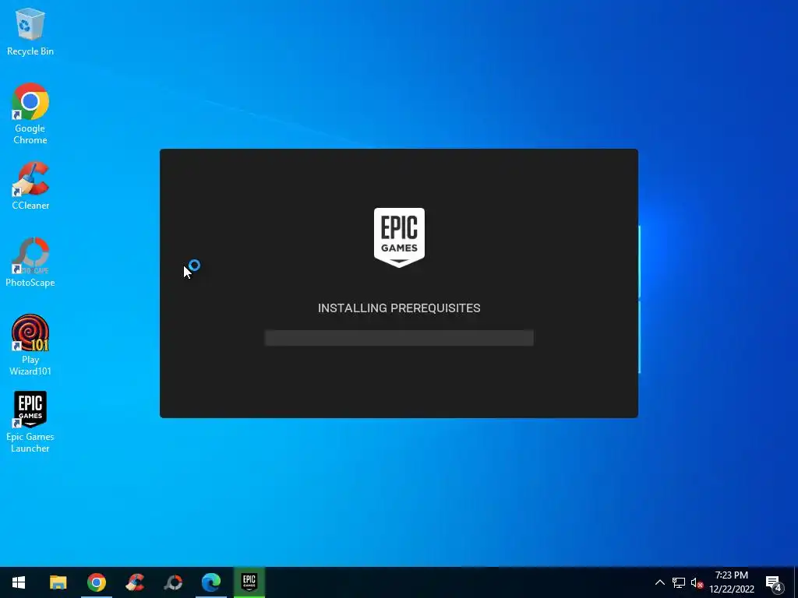Viewport: 798px width, 598px height.
Task: Open the Recycle Bin desktop icon
Action: [x=30, y=31]
